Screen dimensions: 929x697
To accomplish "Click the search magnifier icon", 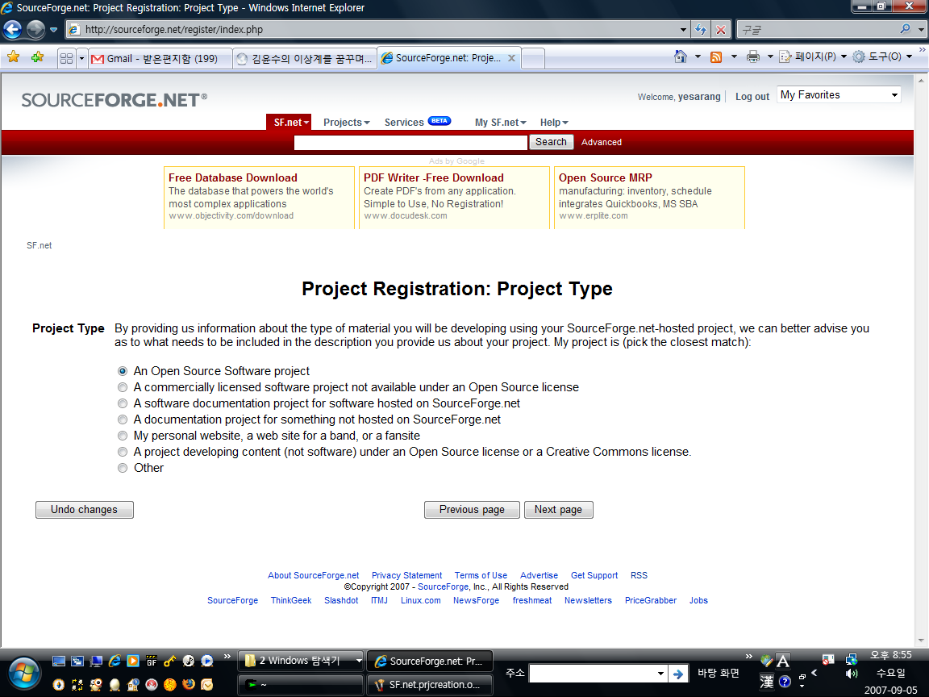I will click(x=905, y=29).
